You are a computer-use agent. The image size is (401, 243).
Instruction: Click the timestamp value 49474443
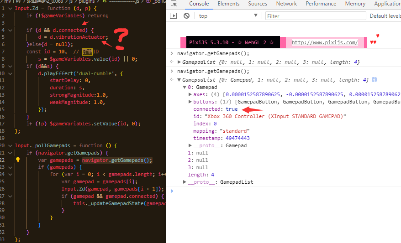237,138
